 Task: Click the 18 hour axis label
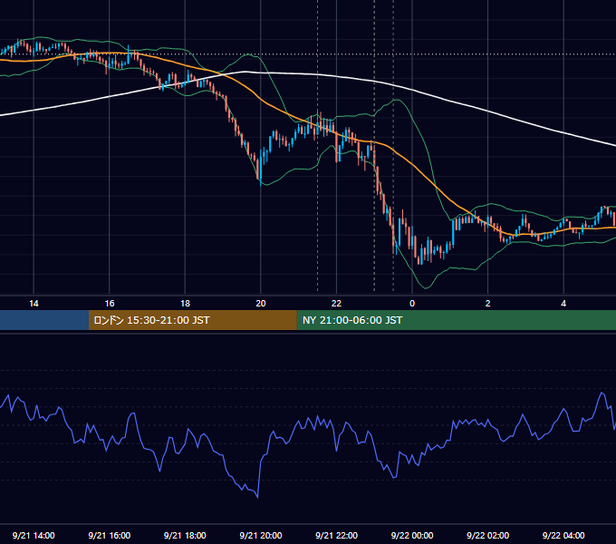coord(185,304)
